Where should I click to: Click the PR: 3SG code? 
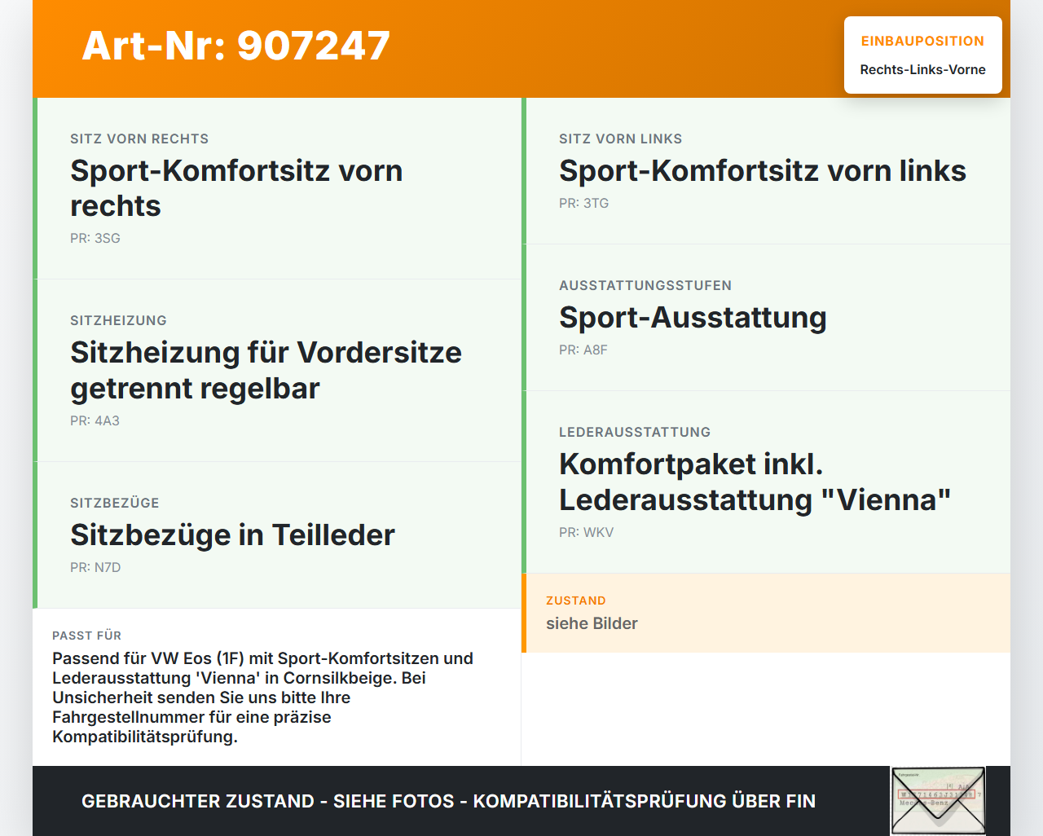tap(95, 239)
